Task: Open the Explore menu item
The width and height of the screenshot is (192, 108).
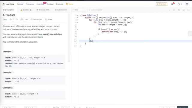Action: tap(20, 4)
